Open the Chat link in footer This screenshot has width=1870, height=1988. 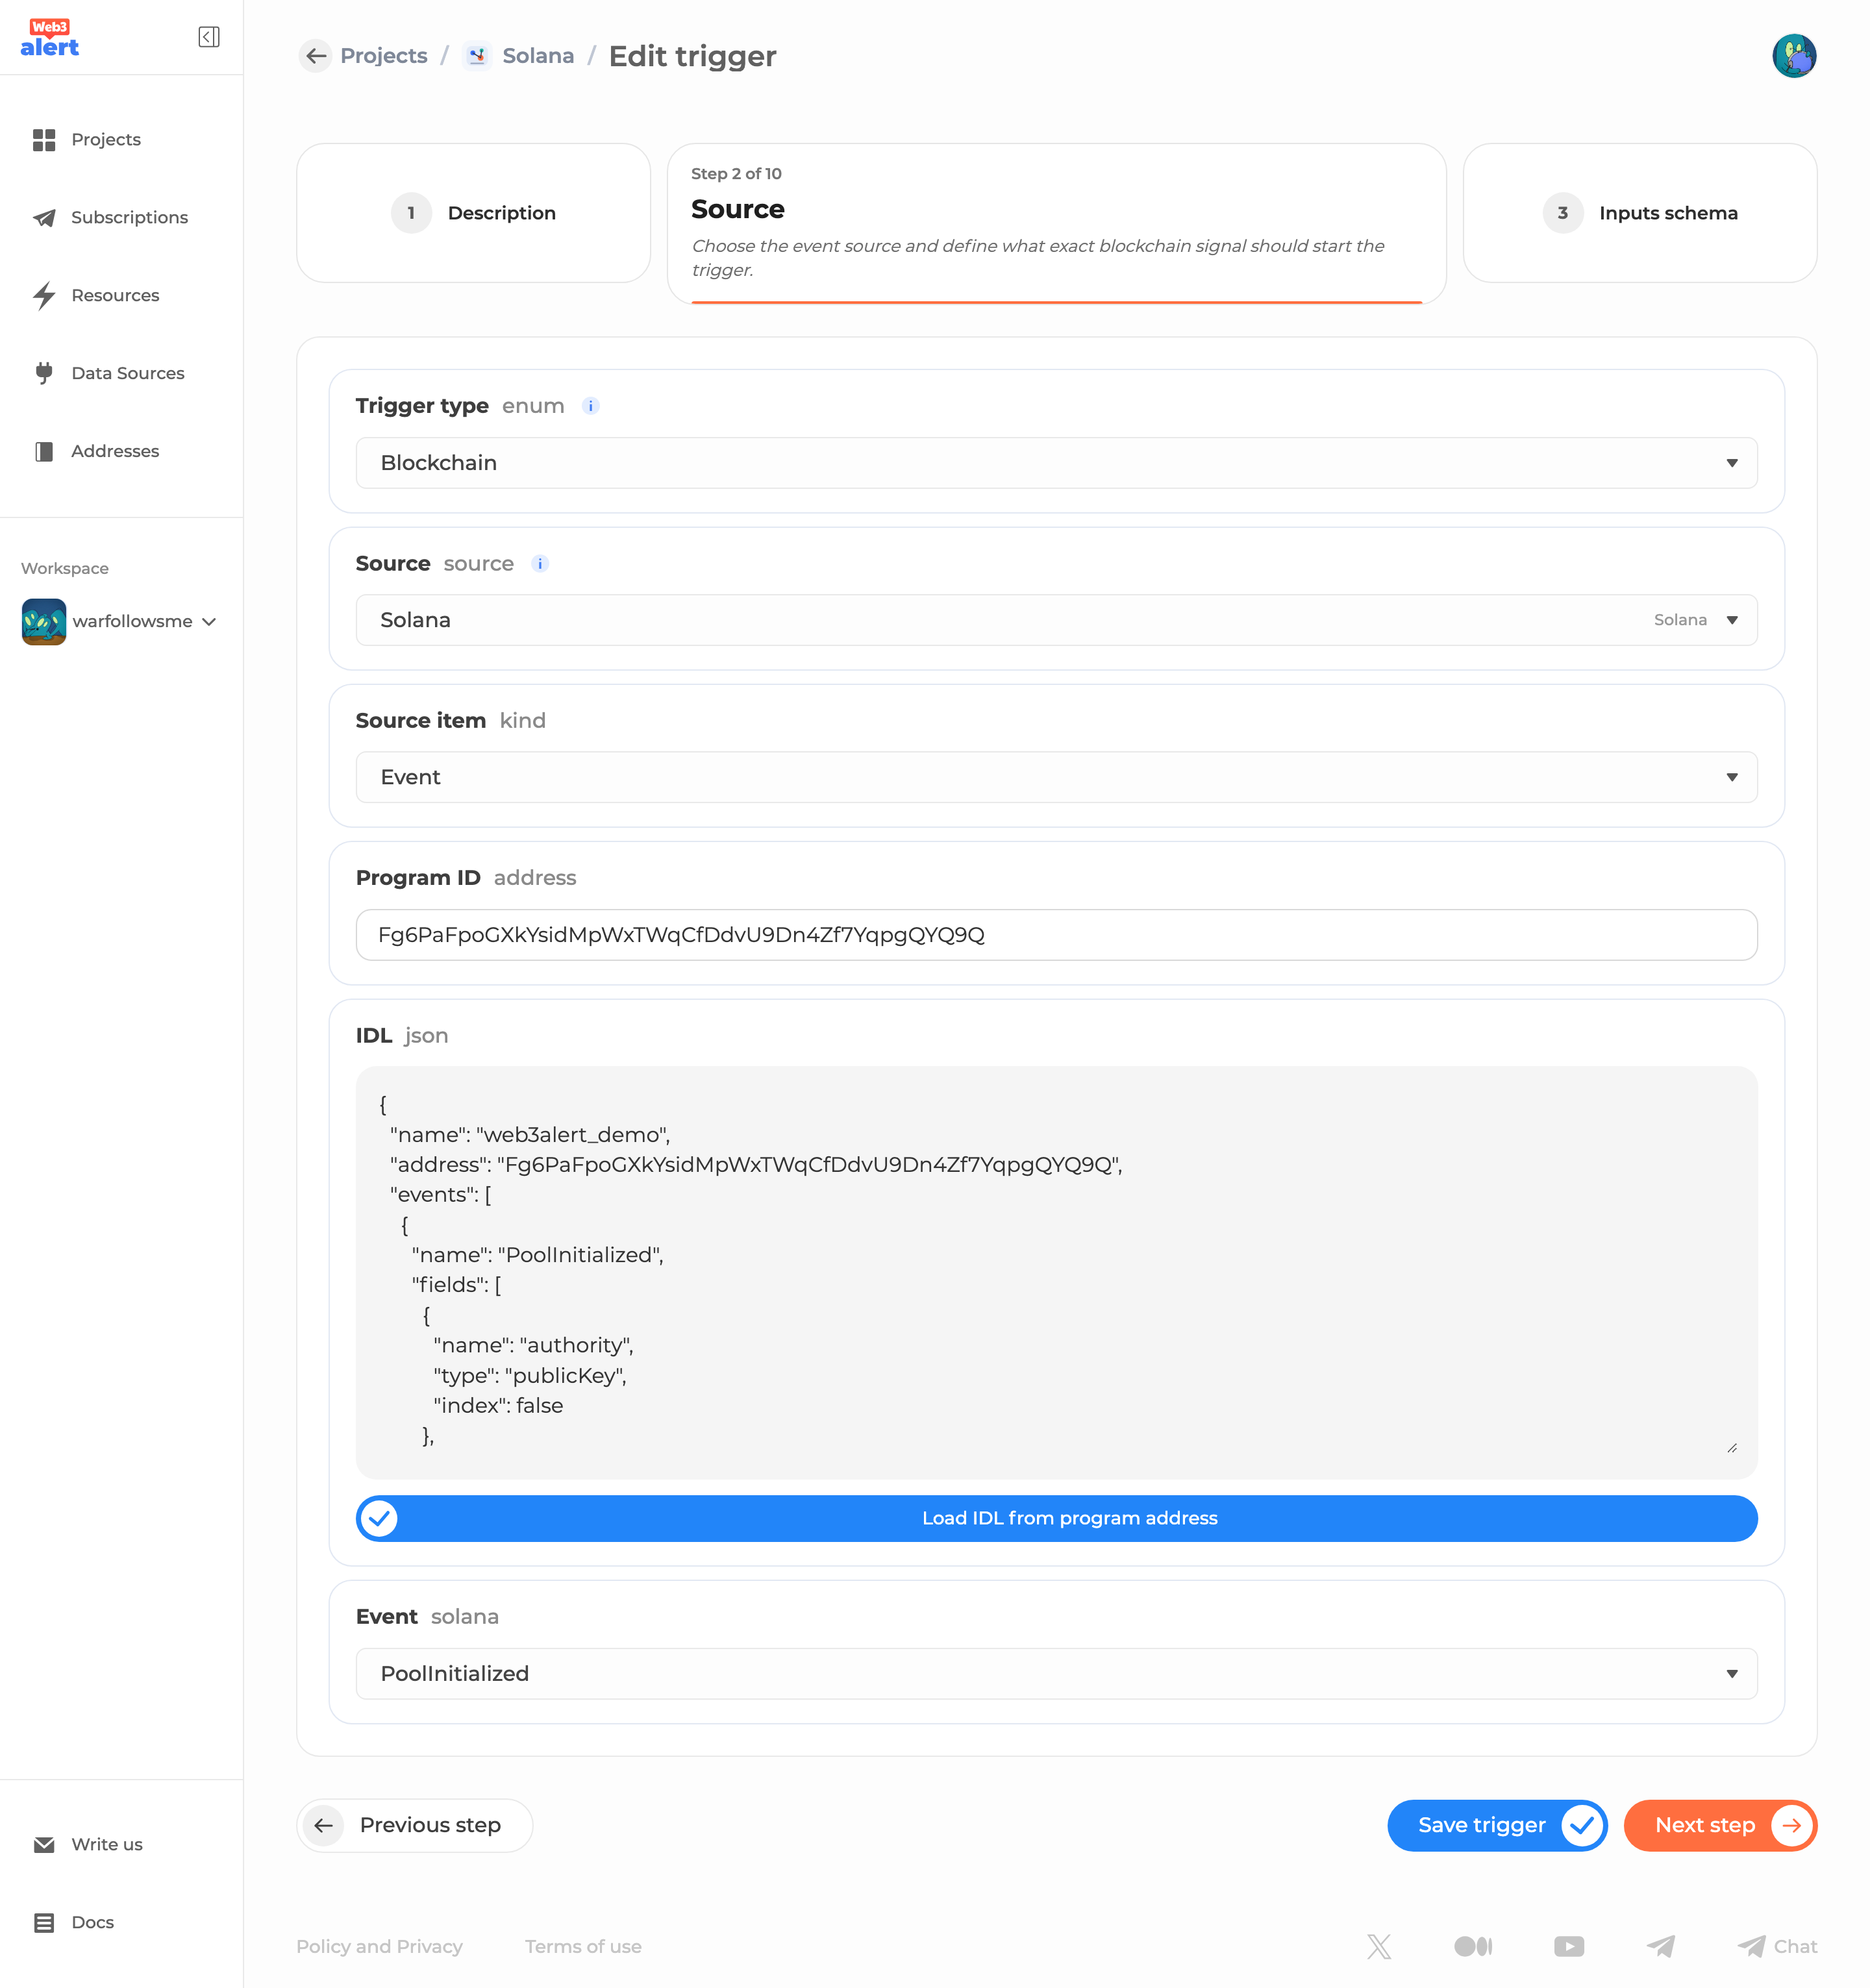(1777, 1947)
